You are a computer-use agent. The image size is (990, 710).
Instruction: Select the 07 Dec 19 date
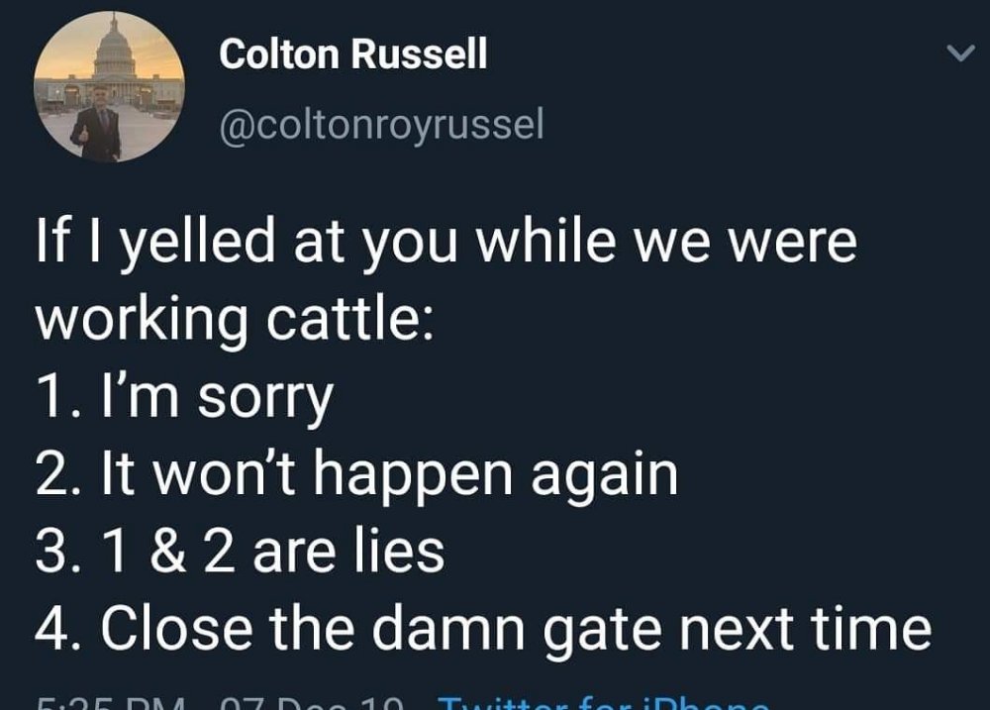312,702
